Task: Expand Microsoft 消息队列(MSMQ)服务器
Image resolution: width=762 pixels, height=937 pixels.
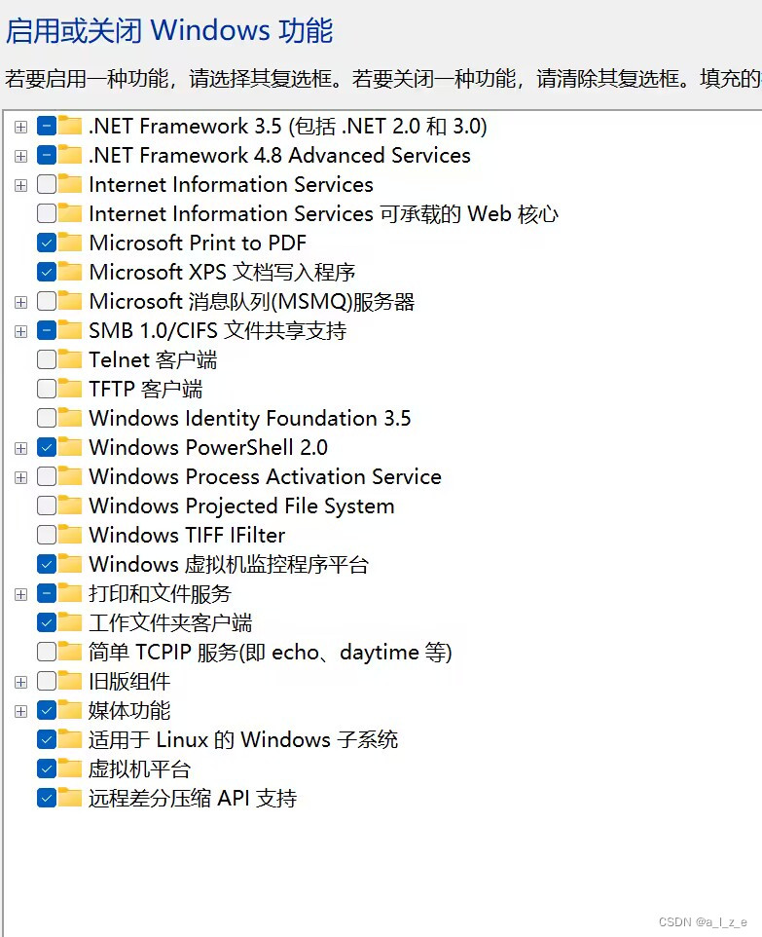Action: (x=20, y=301)
